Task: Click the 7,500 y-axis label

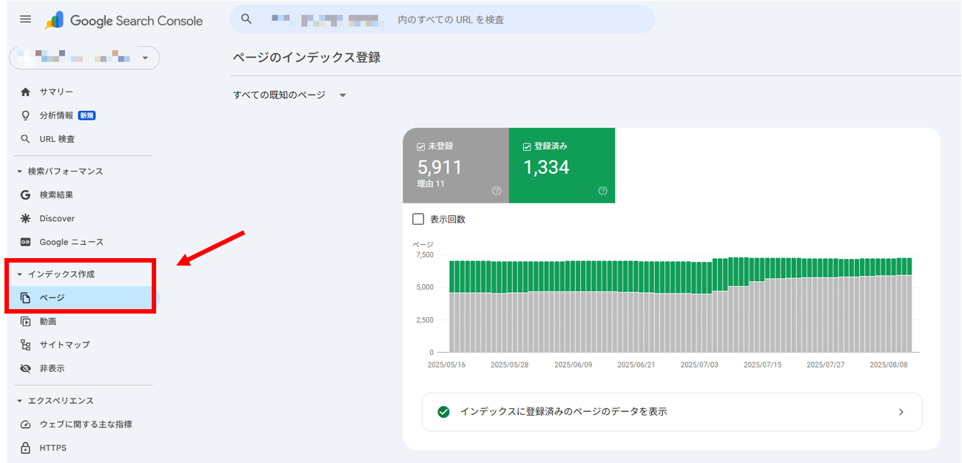Action: pyautogui.click(x=425, y=254)
